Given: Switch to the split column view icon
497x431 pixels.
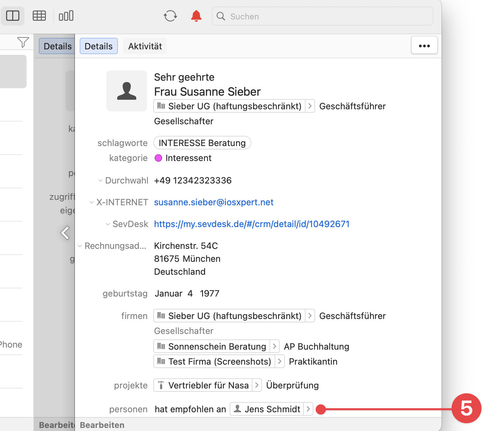Looking at the screenshot, I should [x=13, y=16].
